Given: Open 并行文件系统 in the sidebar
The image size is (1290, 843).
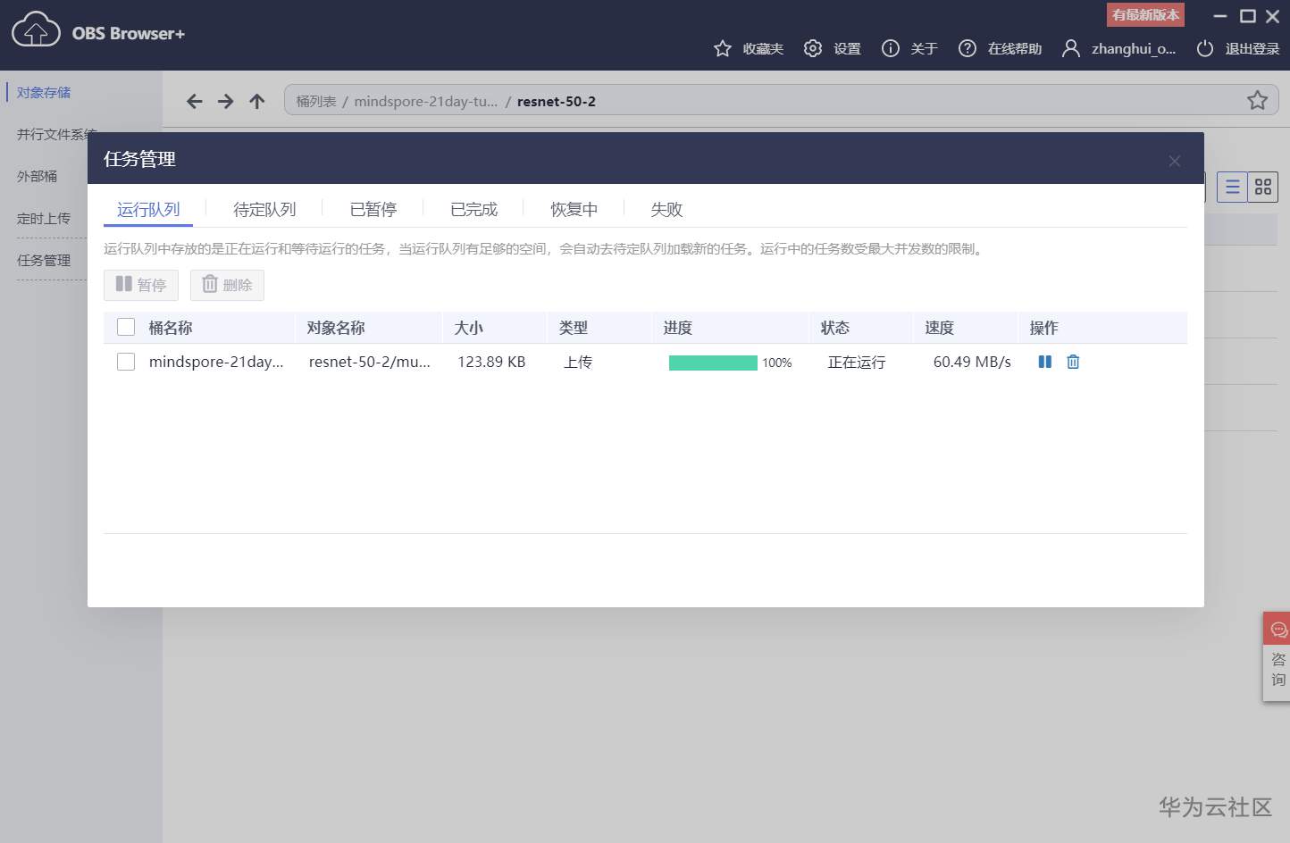Looking at the screenshot, I should 56,134.
